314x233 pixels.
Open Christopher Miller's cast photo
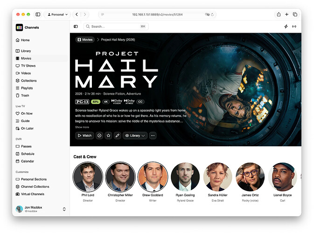pyautogui.click(x=120, y=177)
